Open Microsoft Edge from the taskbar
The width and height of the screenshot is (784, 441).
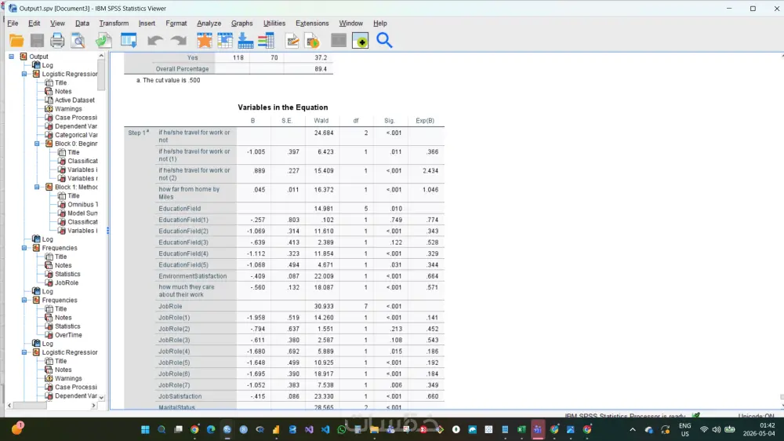(210, 429)
